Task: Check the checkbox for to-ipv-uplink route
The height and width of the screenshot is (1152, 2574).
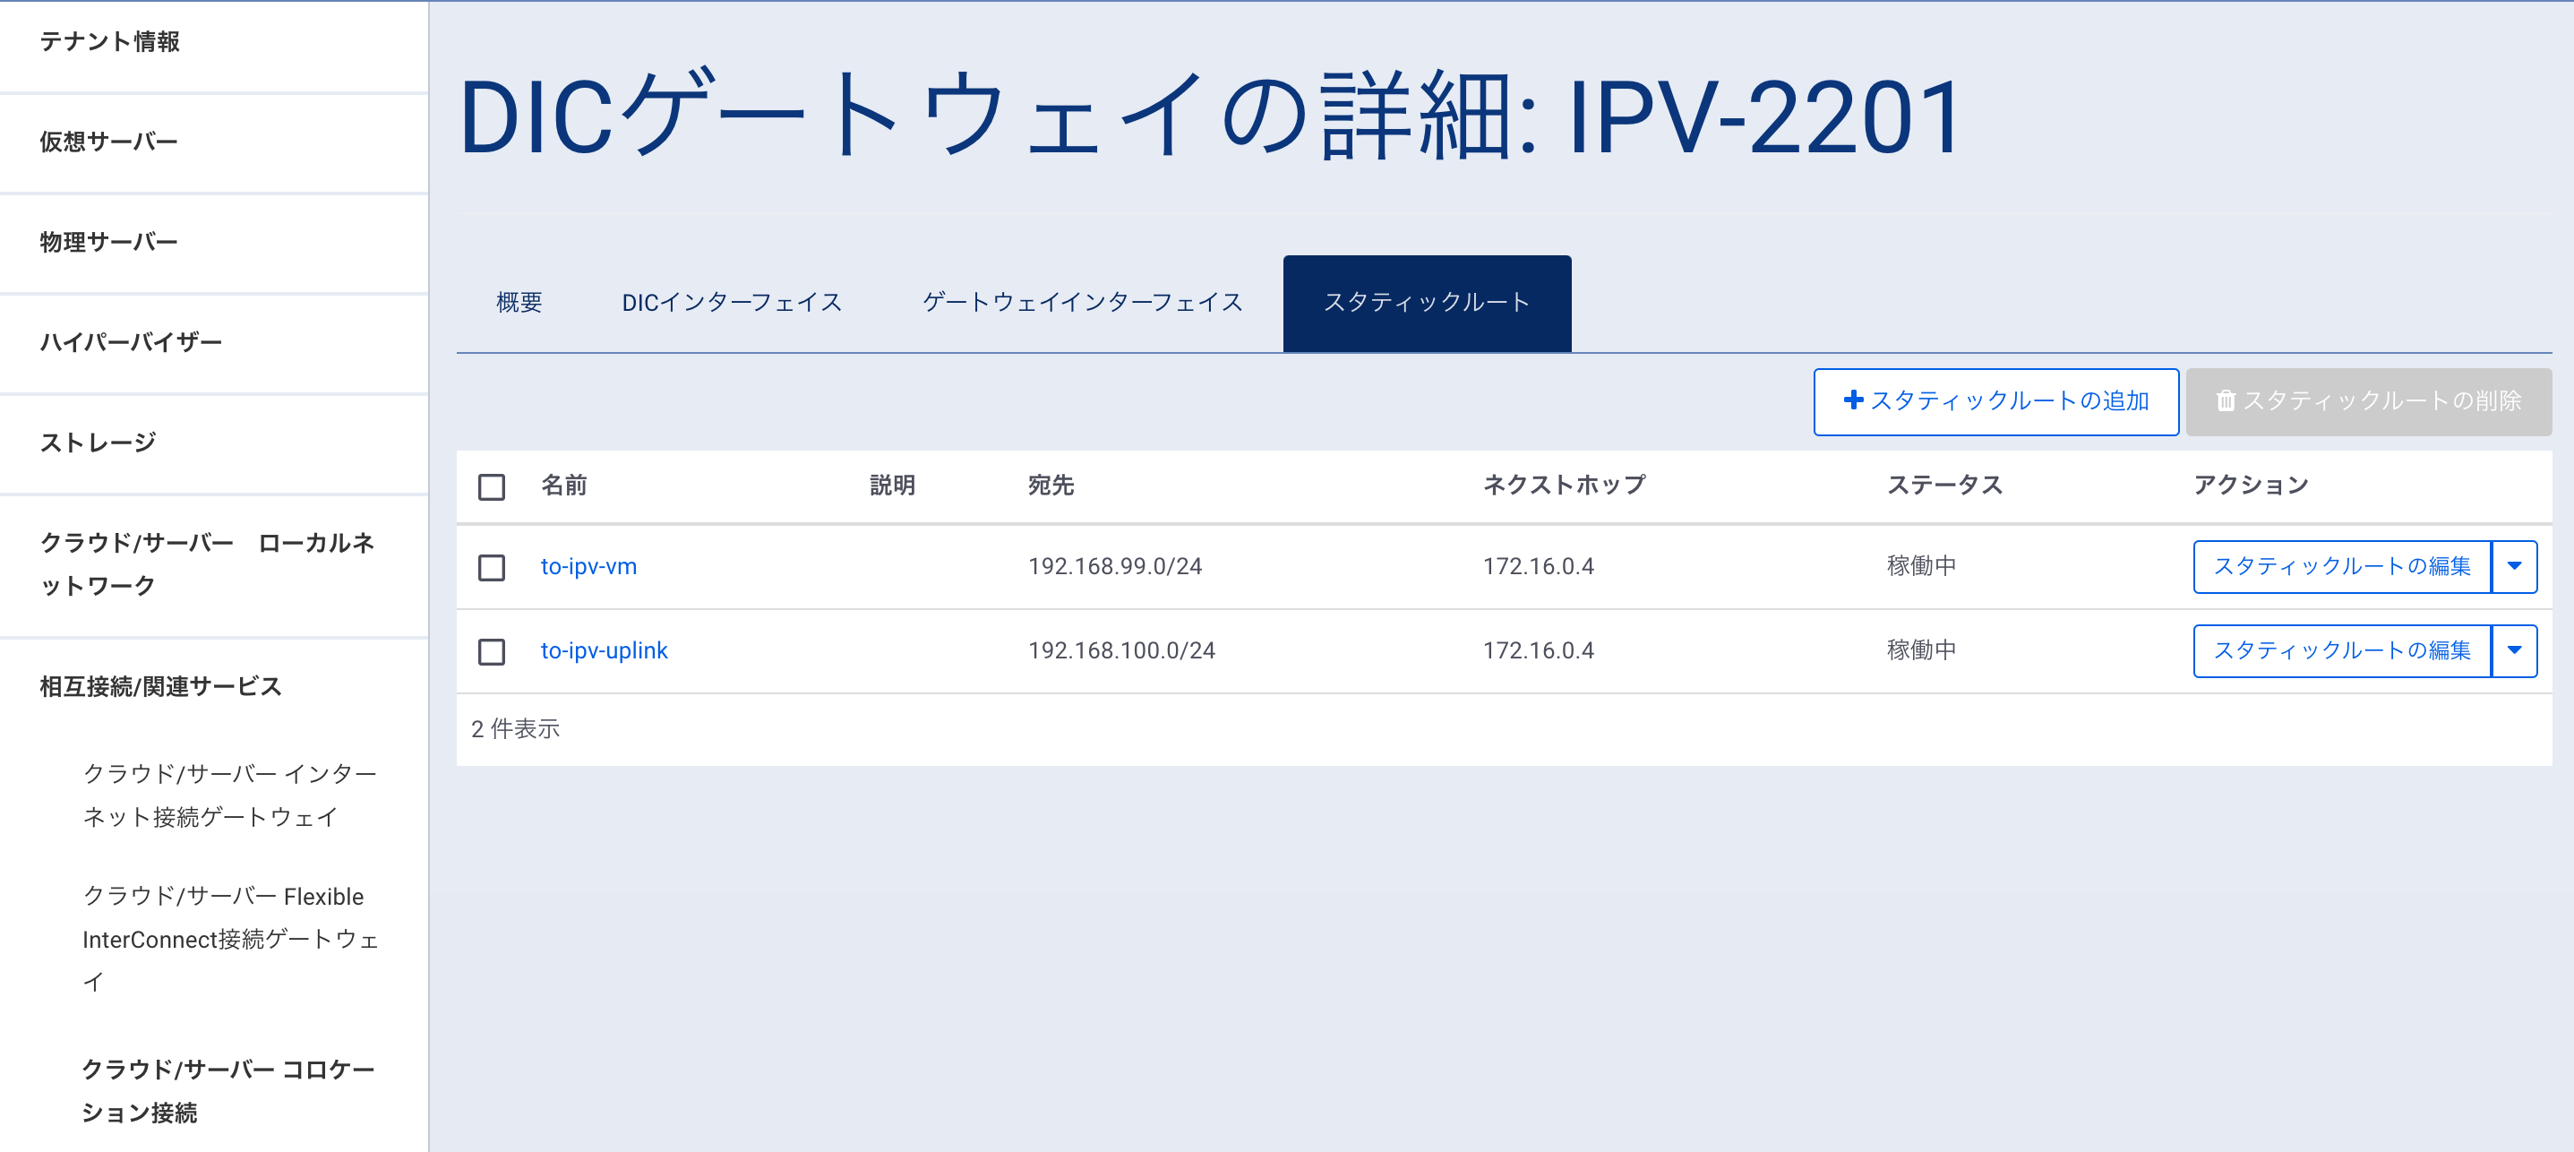Action: tap(491, 651)
